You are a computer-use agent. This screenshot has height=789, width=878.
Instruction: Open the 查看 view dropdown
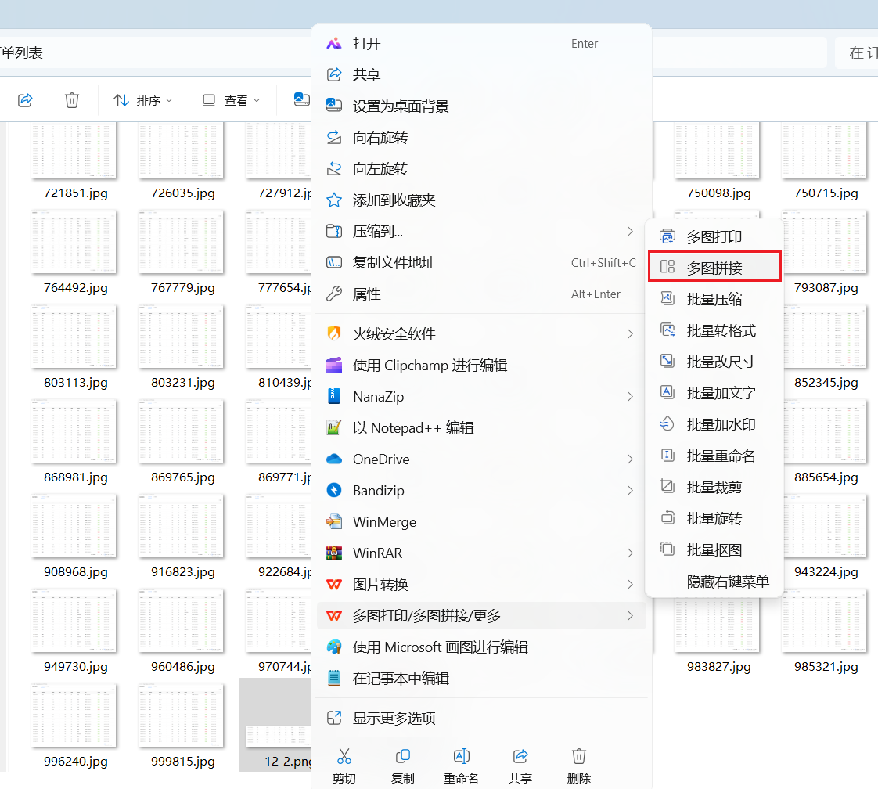(x=232, y=100)
